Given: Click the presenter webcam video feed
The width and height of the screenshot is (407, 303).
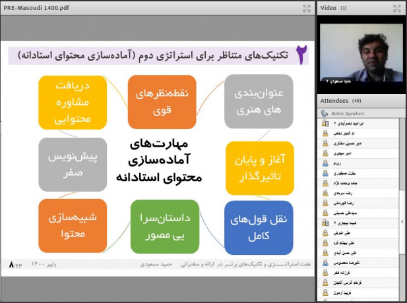Looking at the screenshot, I should [360, 54].
